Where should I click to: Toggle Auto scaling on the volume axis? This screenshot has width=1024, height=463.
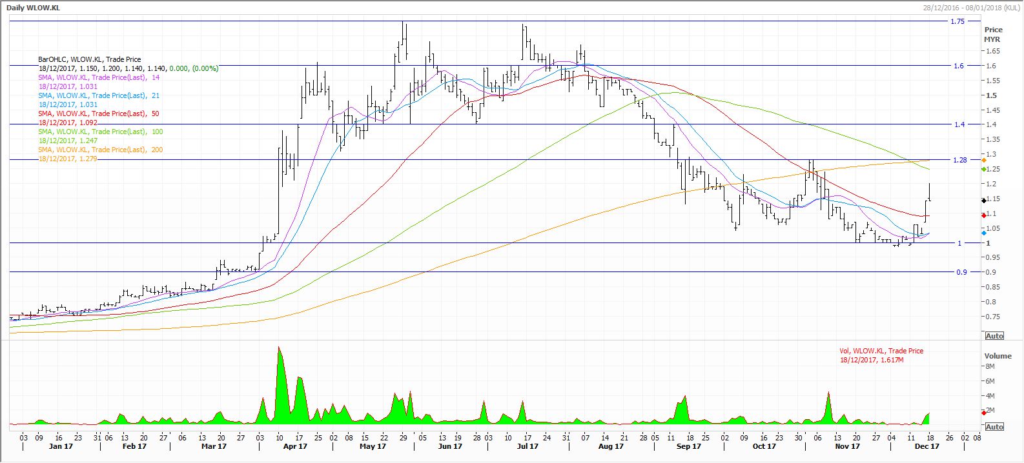(994, 427)
